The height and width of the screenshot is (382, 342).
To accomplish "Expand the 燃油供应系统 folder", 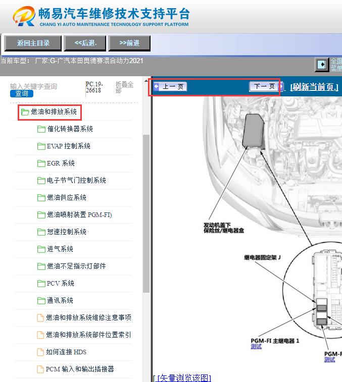I will 67,198.
